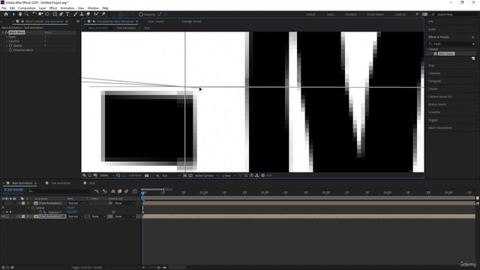Open the Animation menu

point(67,8)
